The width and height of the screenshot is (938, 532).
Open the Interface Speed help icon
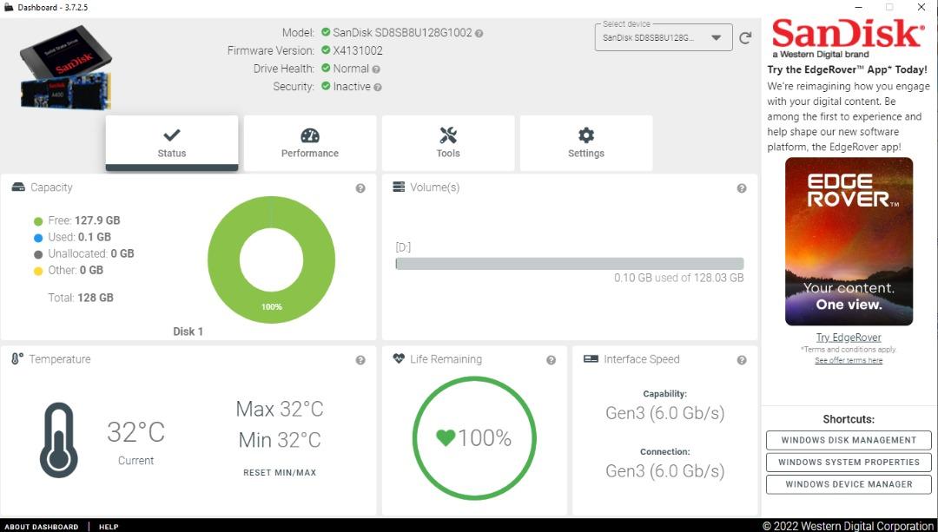coord(741,360)
